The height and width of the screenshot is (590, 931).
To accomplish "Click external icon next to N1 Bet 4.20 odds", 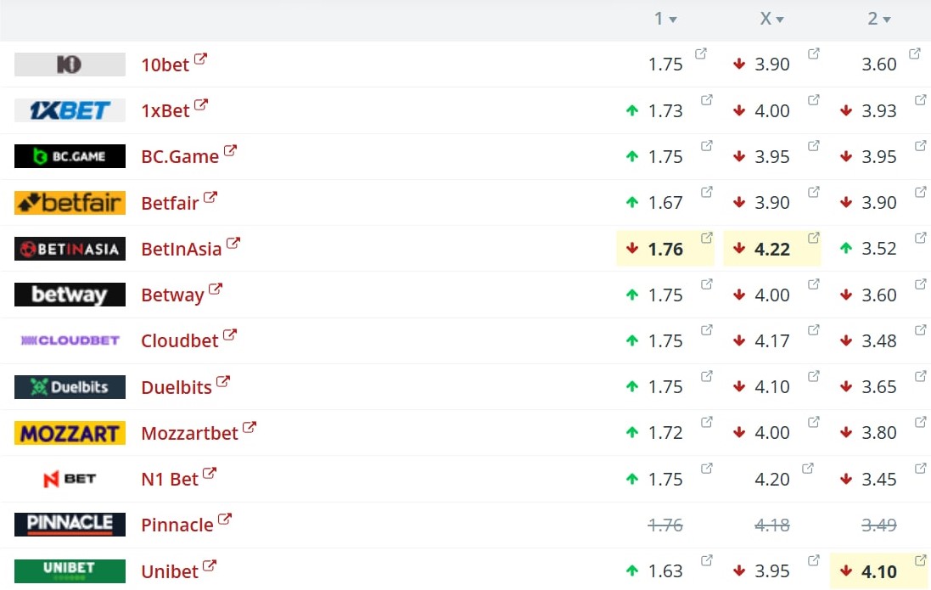I will click(808, 468).
